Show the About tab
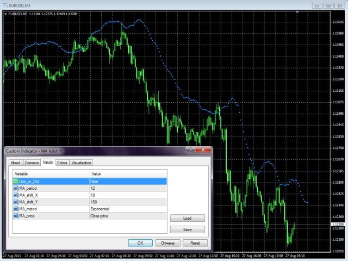Screen dimensions: 348x261 click(x=15, y=163)
